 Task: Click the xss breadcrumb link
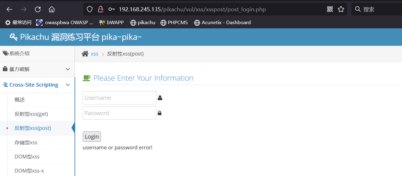[x=94, y=54]
